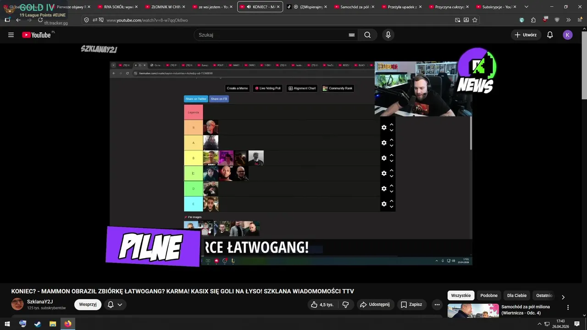Switch to '(2)Wspierajmy' TikTok tab
587x330 pixels.
point(307,7)
